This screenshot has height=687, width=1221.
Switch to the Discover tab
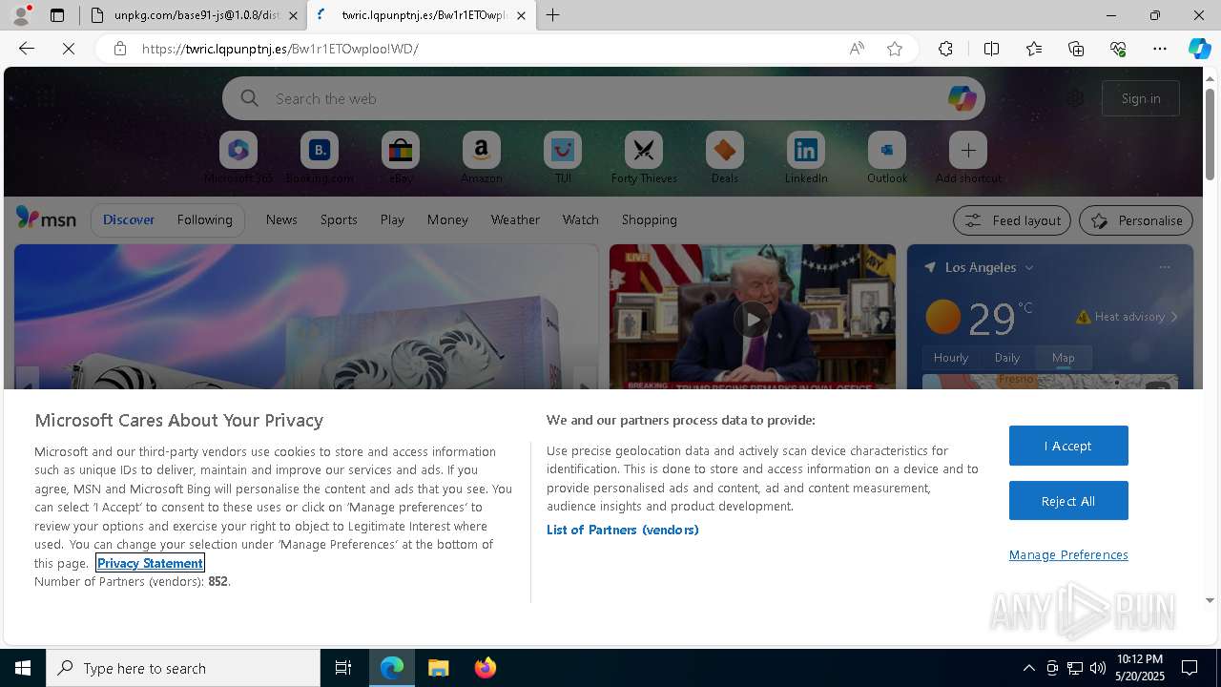(129, 219)
